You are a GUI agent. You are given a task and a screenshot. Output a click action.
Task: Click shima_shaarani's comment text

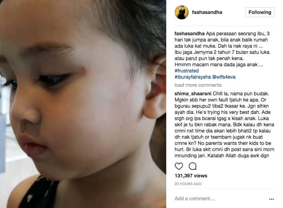[224, 125]
